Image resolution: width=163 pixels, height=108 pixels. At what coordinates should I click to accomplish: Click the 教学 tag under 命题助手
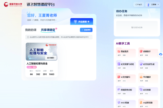[x=142, y=55]
